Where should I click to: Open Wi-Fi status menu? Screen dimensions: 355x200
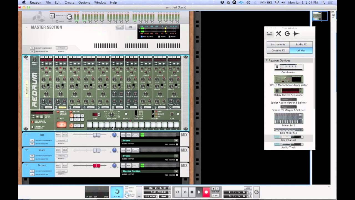(277, 2)
